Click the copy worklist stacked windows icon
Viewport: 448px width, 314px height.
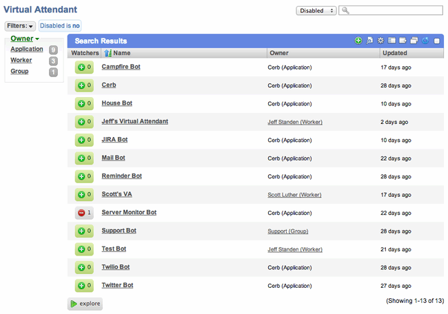point(414,41)
